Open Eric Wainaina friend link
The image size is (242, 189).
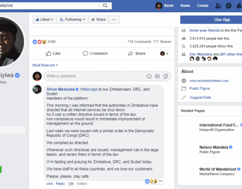(201, 54)
